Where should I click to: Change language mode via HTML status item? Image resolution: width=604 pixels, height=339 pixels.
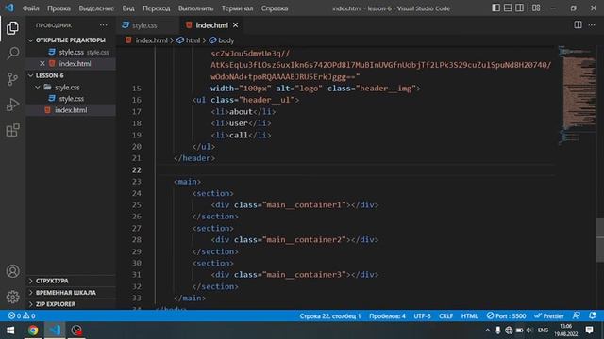(x=470, y=316)
